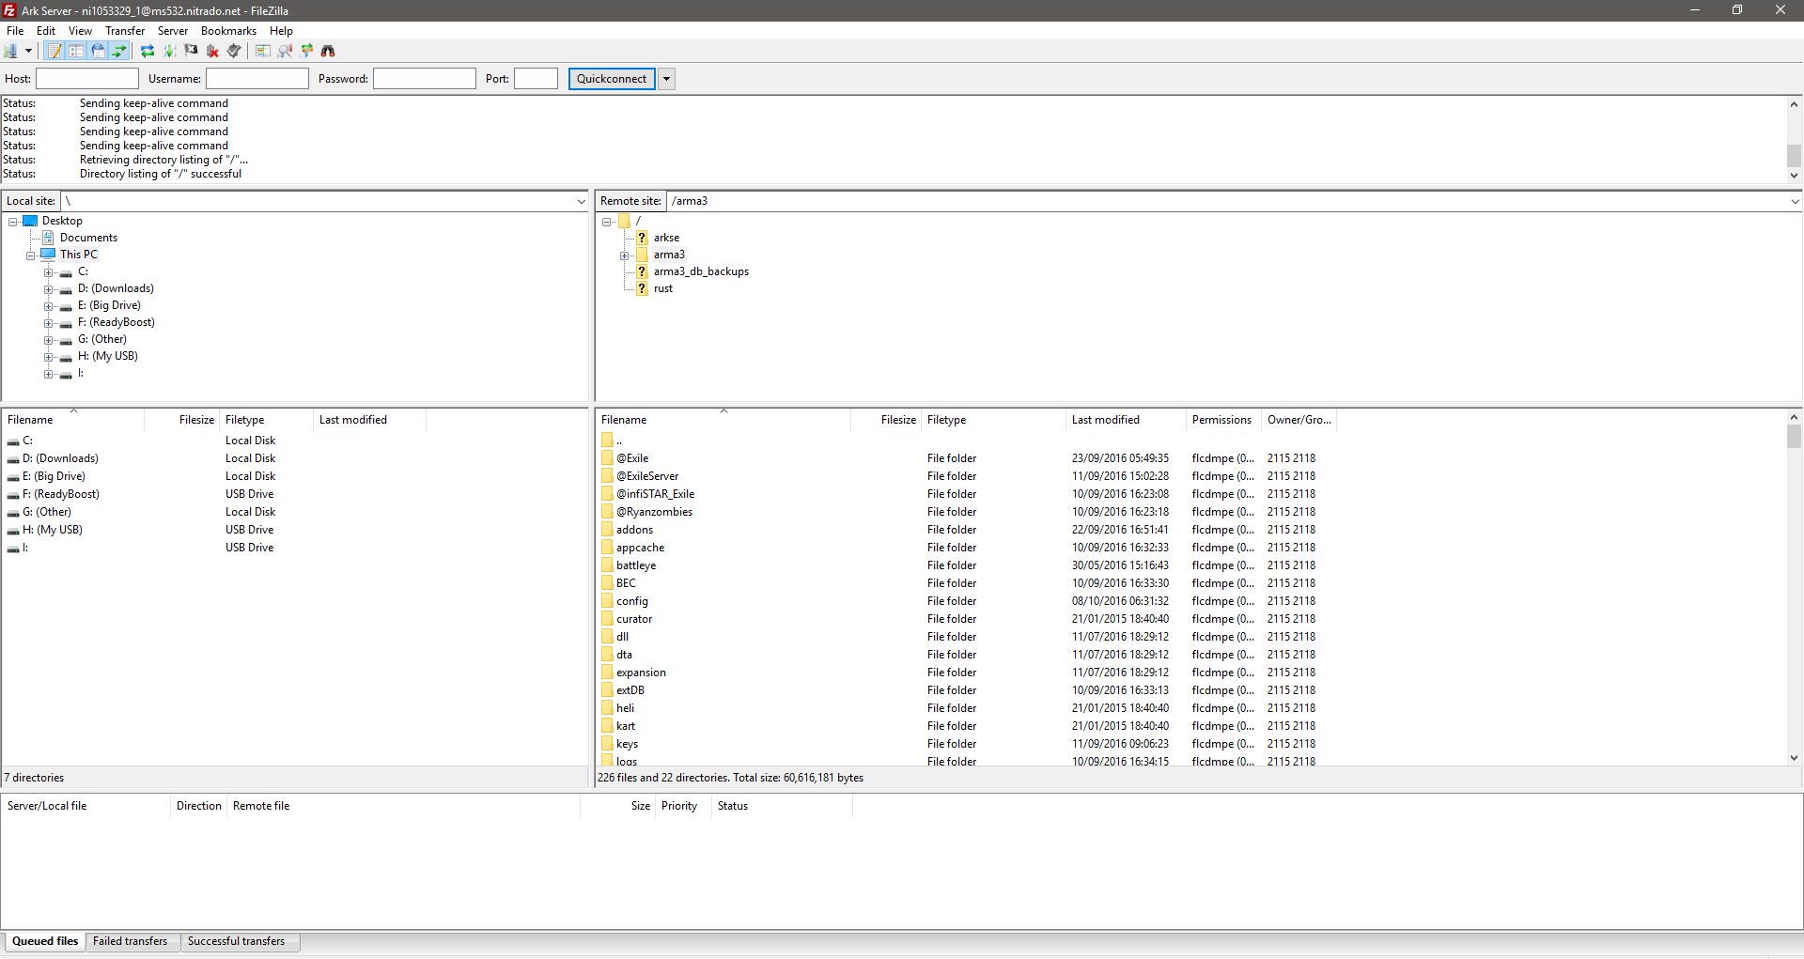
Task: Expand the C: drive in local tree
Action: coord(49,272)
